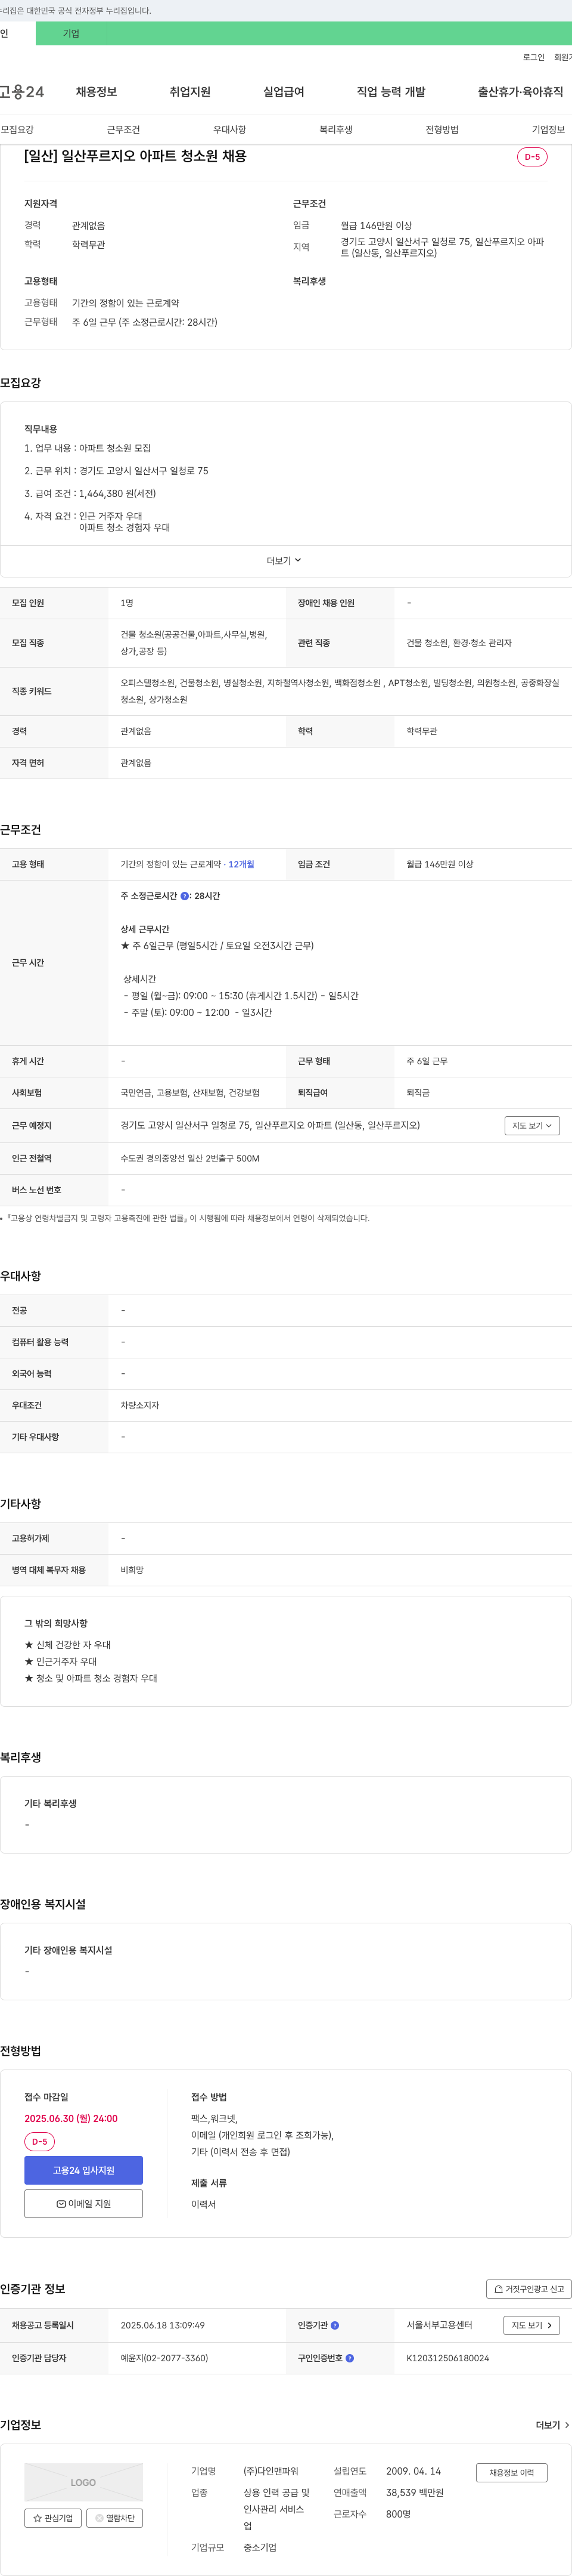
Task: Select contact 예윤지(02-2077-3360)
Action: point(164,2358)
